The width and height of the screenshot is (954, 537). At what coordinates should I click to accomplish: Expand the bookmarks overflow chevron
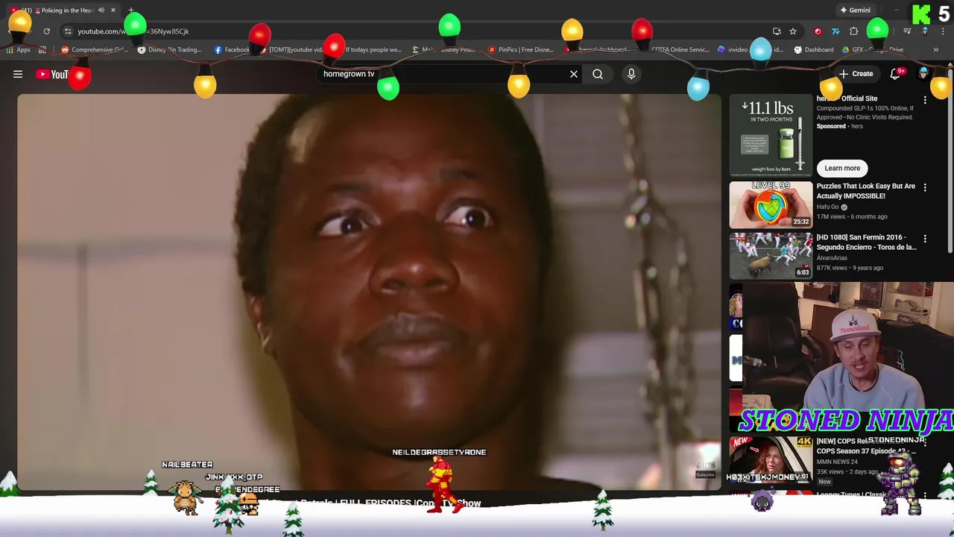(x=935, y=50)
